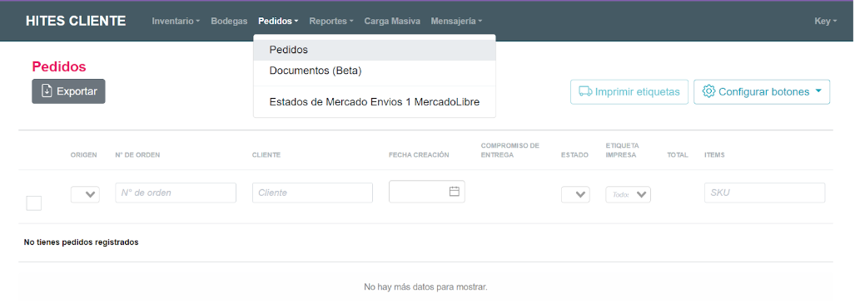Focus the Cliente filter input
Screen dimensions: 855x308
(x=312, y=193)
